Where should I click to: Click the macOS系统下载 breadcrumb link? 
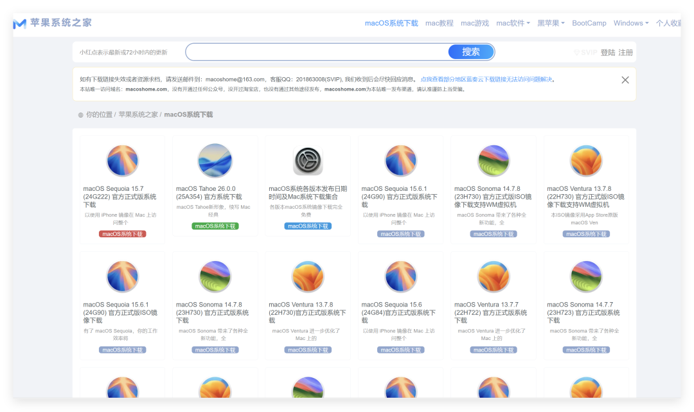[x=188, y=114]
